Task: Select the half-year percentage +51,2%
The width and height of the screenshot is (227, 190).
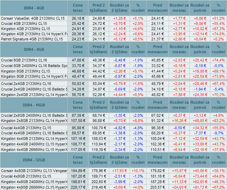Action: tap(218, 18)
